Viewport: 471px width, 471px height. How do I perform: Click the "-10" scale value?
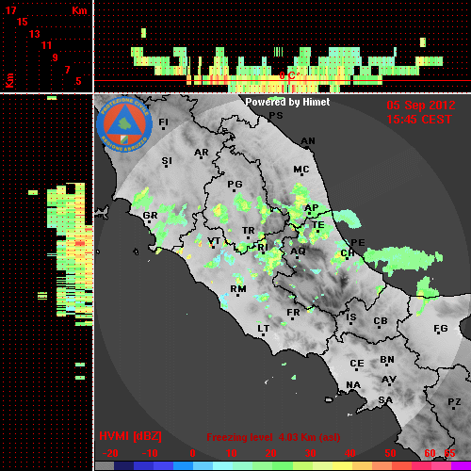click(150, 453)
